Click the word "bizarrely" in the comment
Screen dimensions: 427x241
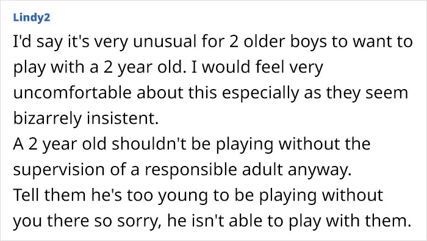coord(48,119)
